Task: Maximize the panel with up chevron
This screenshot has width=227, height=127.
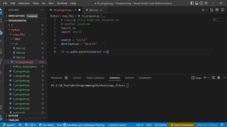Action: tap(224, 78)
